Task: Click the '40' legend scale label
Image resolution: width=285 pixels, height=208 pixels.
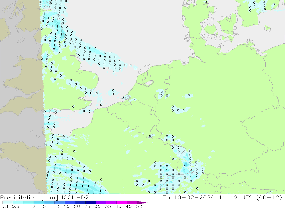Action: tap(119, 206)
